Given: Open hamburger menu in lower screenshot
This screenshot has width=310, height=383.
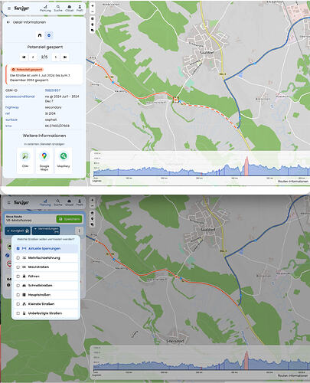Looking at the screenshot, I should pyautogui.click(x=9, y=202).
